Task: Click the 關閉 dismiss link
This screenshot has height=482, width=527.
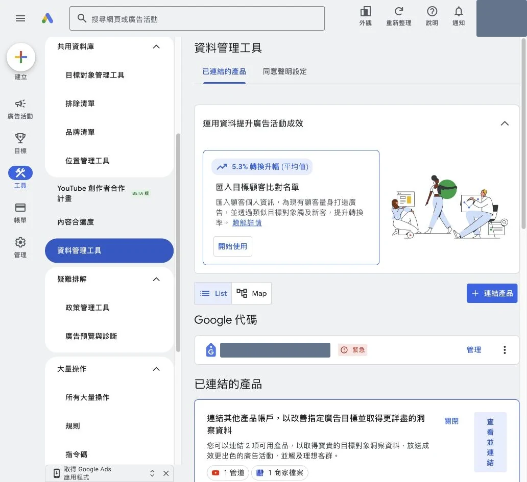Action: (x=451, y=421)
